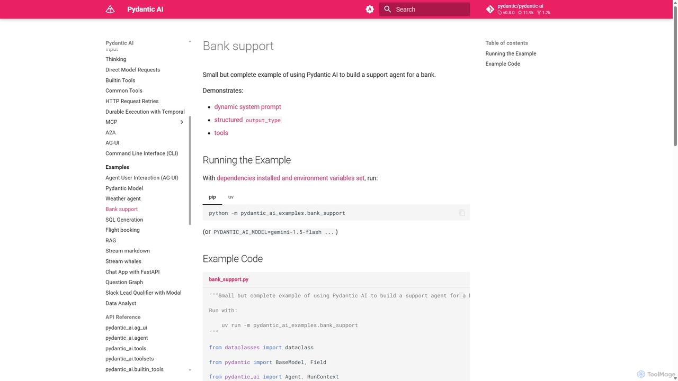
Task: Open the Pydantic Model example
Action: (x=124, y=188)
